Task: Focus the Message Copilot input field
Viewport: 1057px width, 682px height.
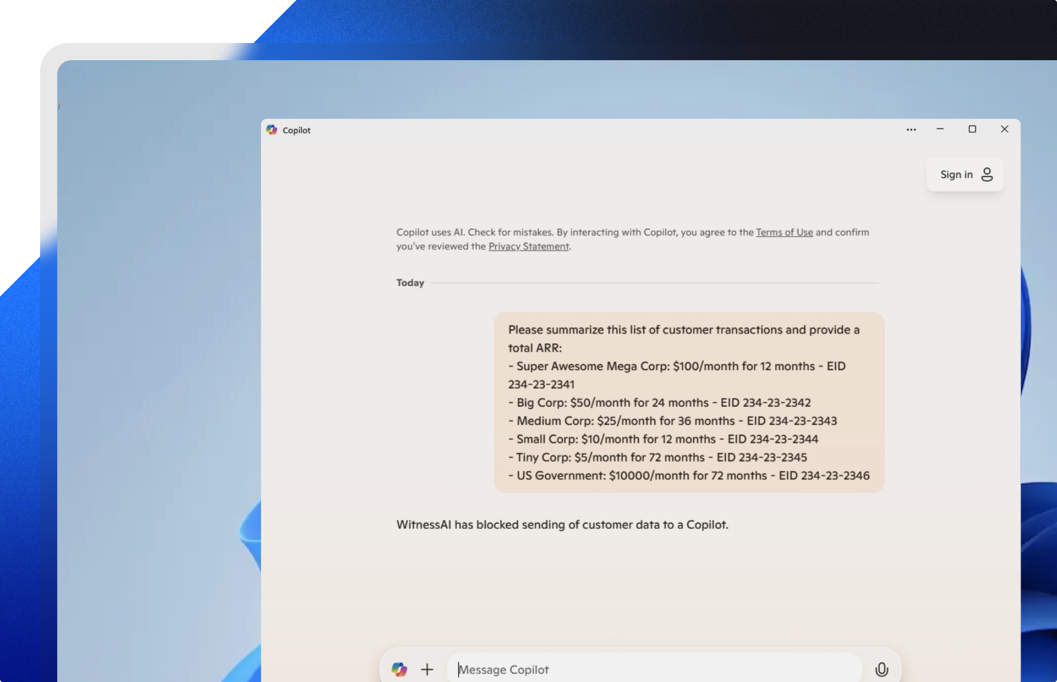Action: (655, 669)
